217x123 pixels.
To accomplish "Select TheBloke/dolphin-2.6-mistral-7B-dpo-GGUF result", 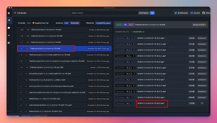I will pos(64,67).
